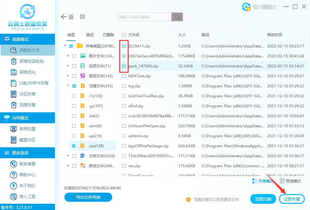Screen dimensions: 310x210
Task: Sort by 修改时间 column header
Action: click(275, 35)
